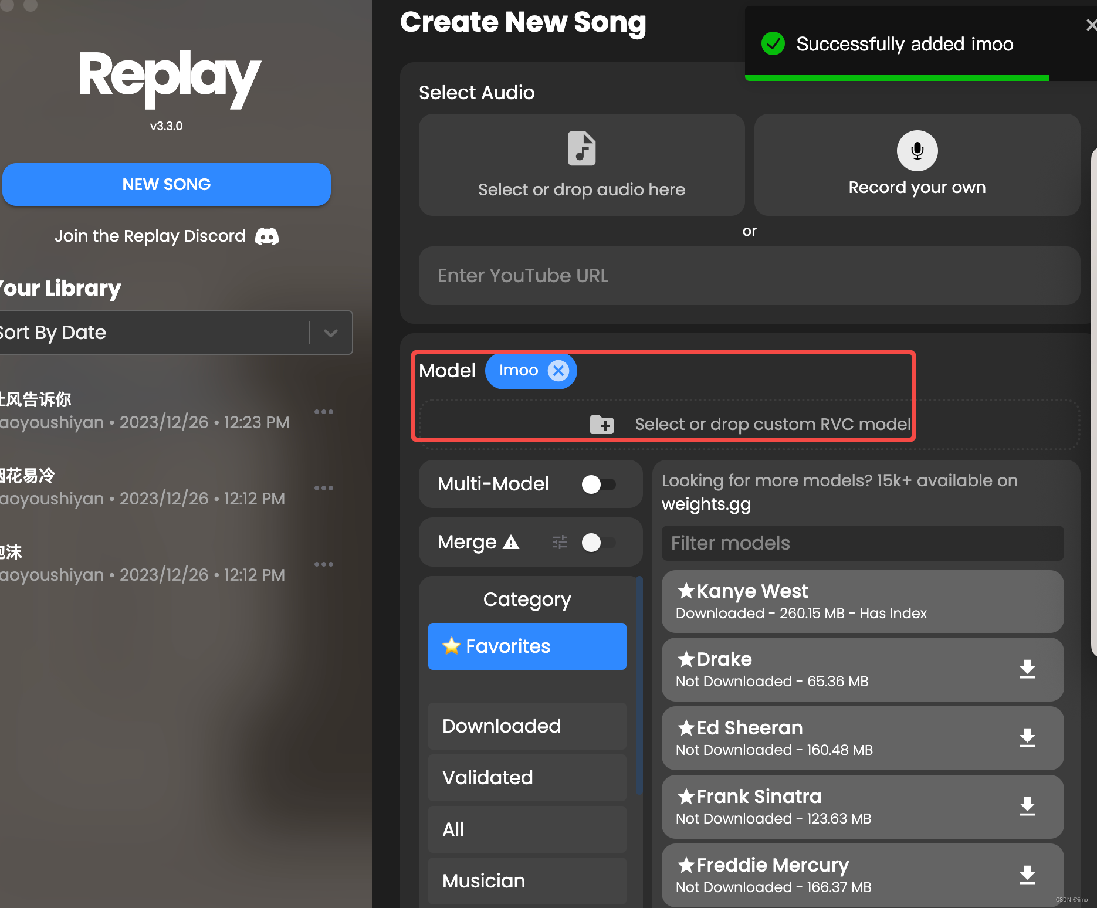
Task: Download the Ed Sheeran model
Action: 1027,738
